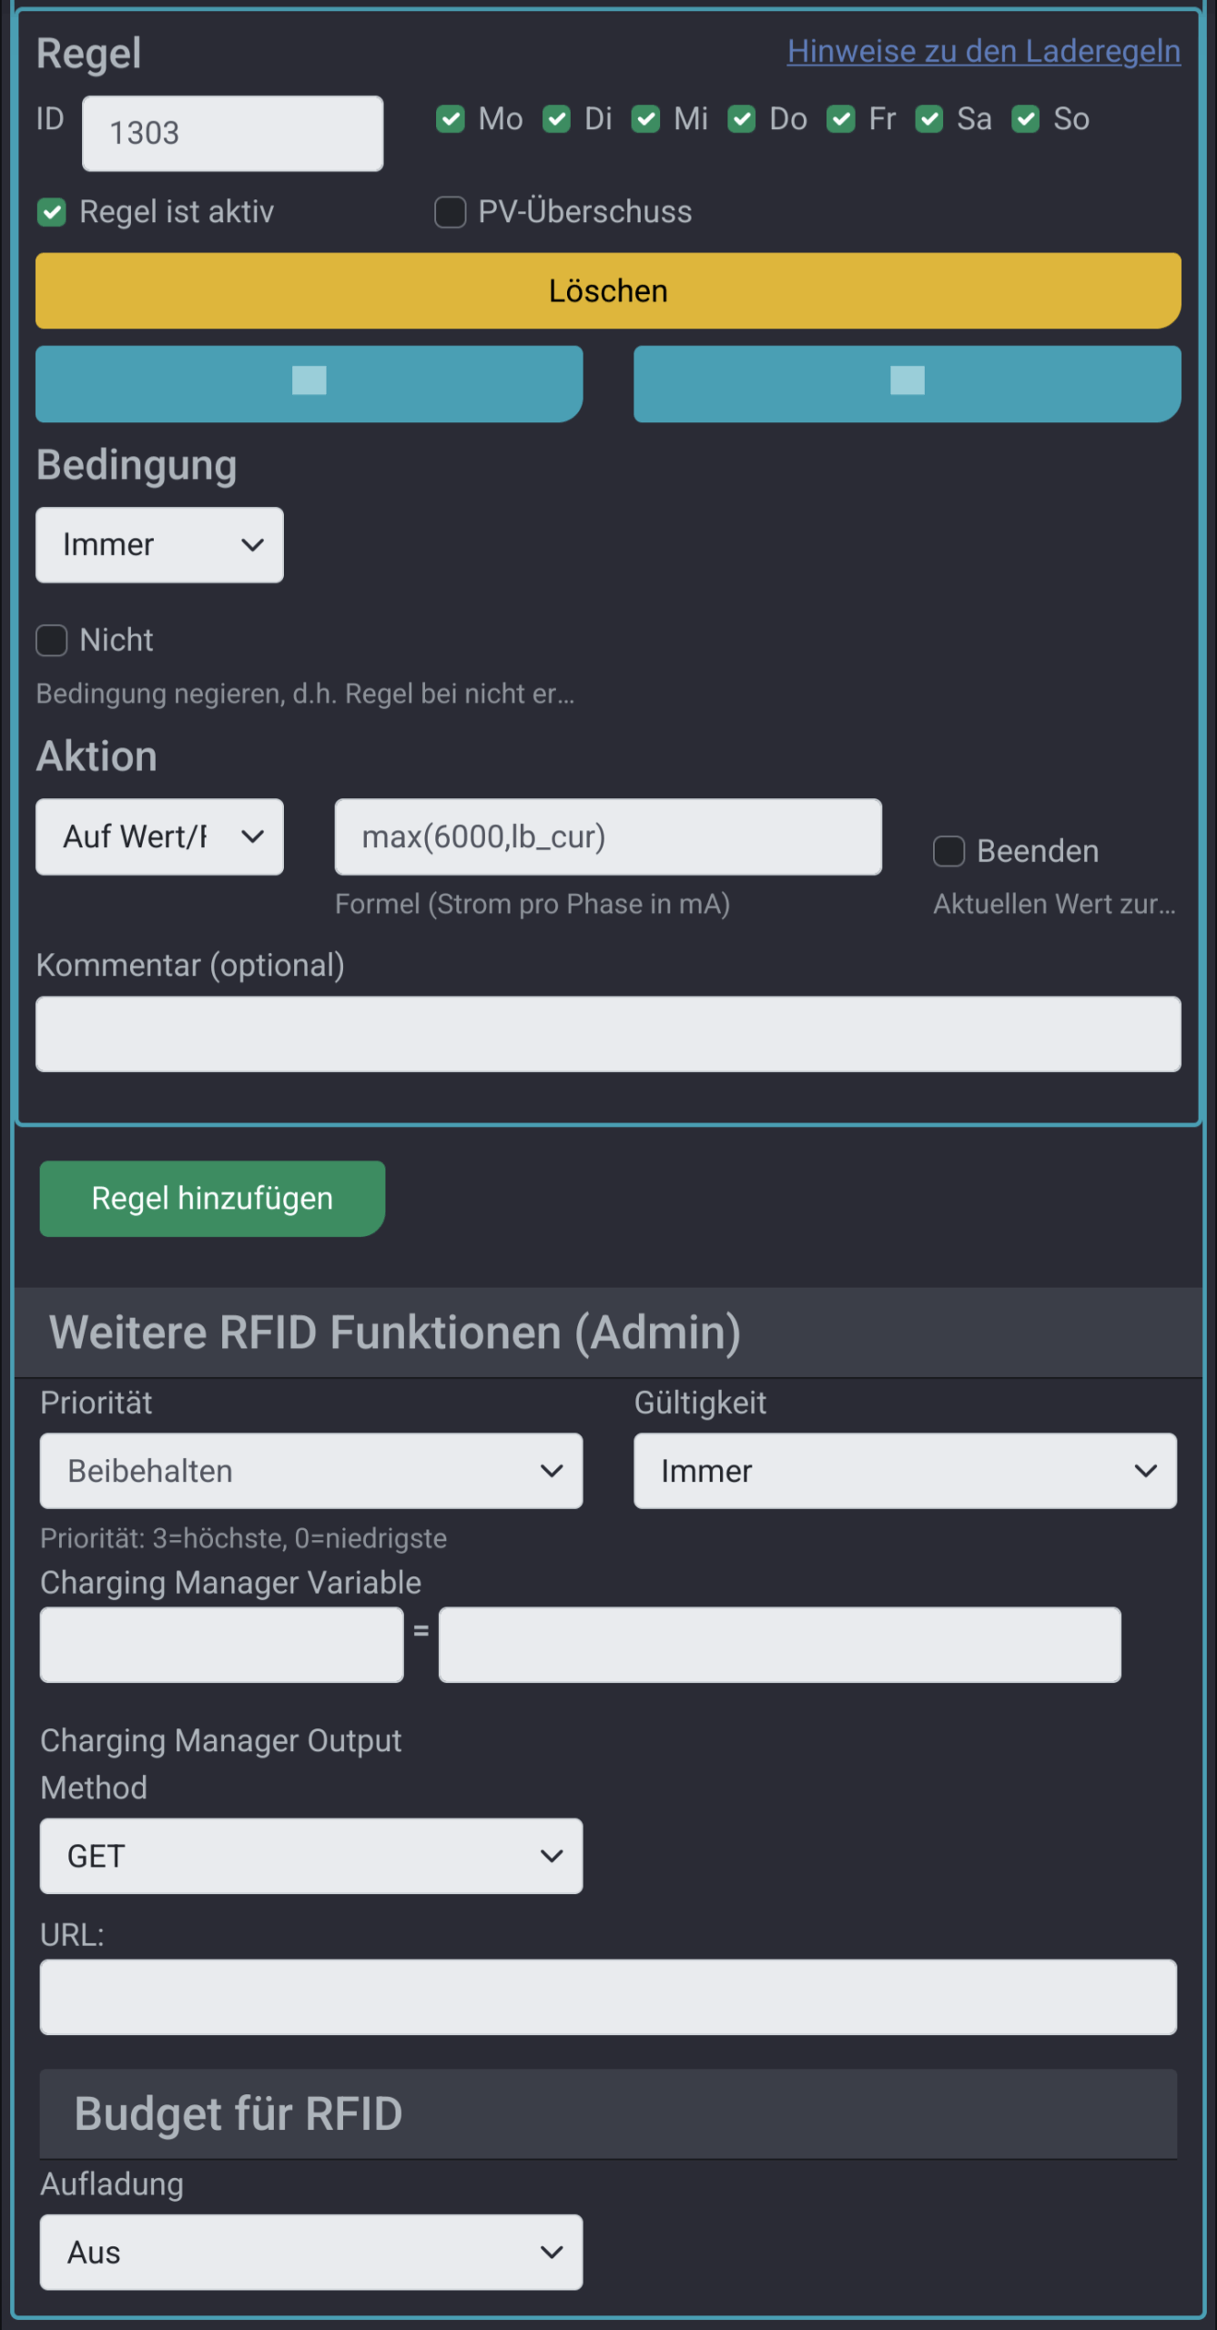Enable the PV-Überschuss checkbox
Viewport: 1217px width, 2330px height.
click(451, 212)
